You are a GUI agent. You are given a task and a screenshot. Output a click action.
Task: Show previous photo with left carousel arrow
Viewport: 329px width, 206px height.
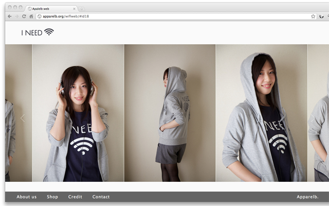[x=22, y=118]
